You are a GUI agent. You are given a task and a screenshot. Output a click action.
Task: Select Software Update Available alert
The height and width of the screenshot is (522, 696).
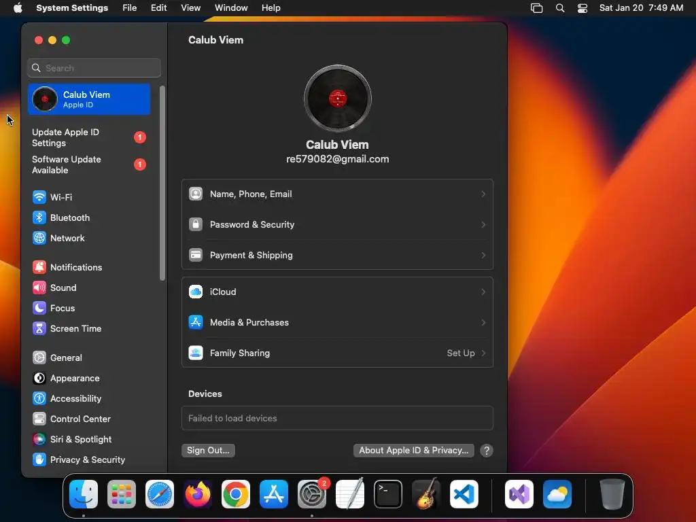(x=89, y=164)
